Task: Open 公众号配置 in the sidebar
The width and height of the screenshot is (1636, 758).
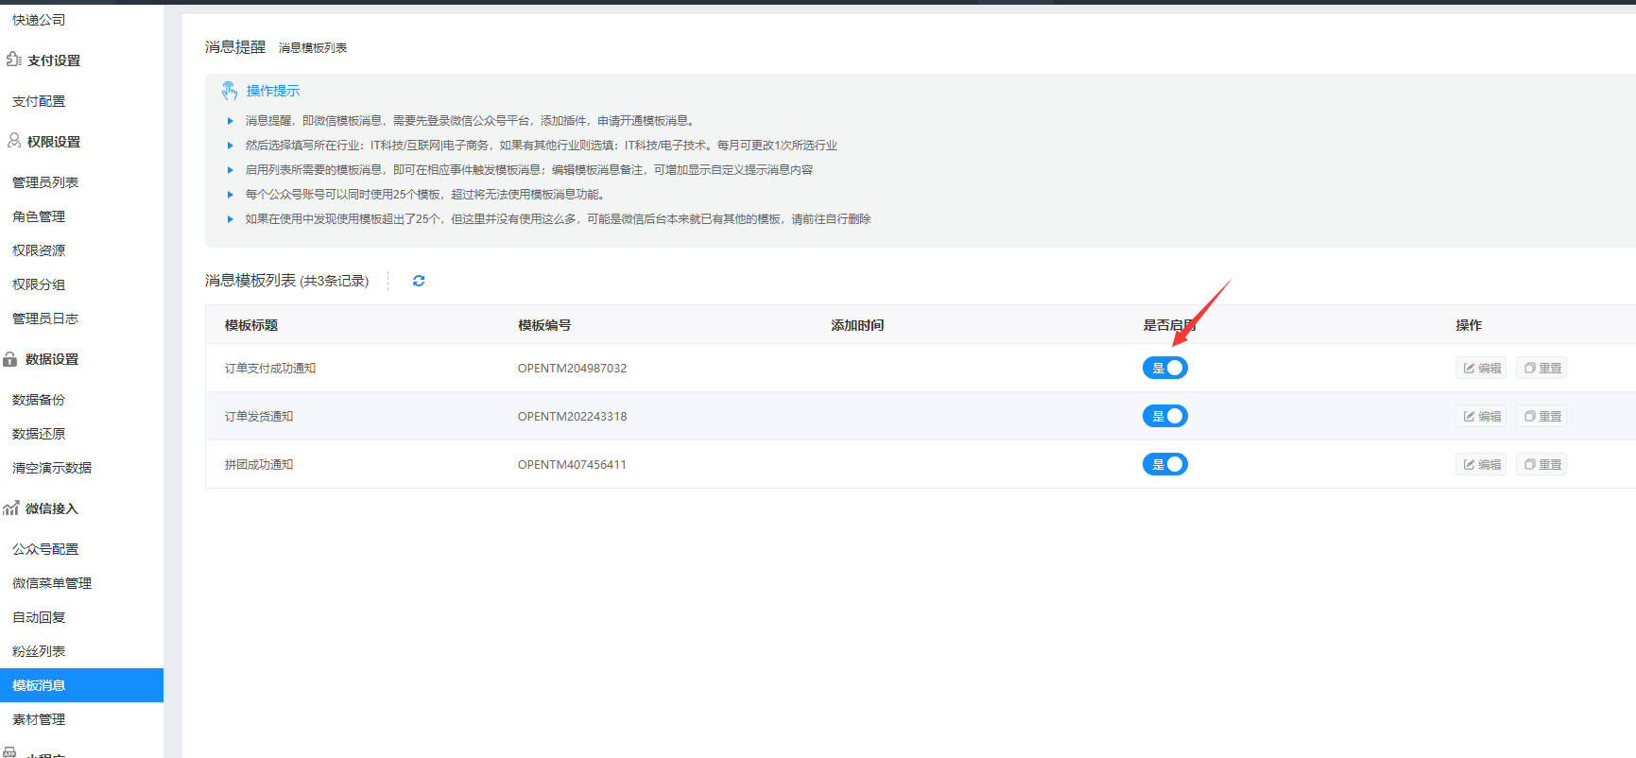Action: [45, 549]
